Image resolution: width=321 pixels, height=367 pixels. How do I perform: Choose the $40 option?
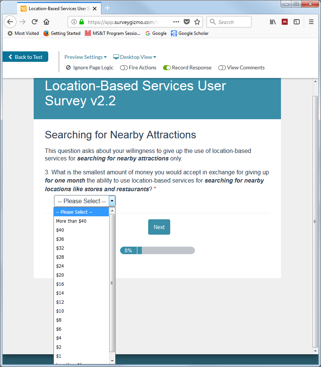pyautogui.click(x=81, y=230)
